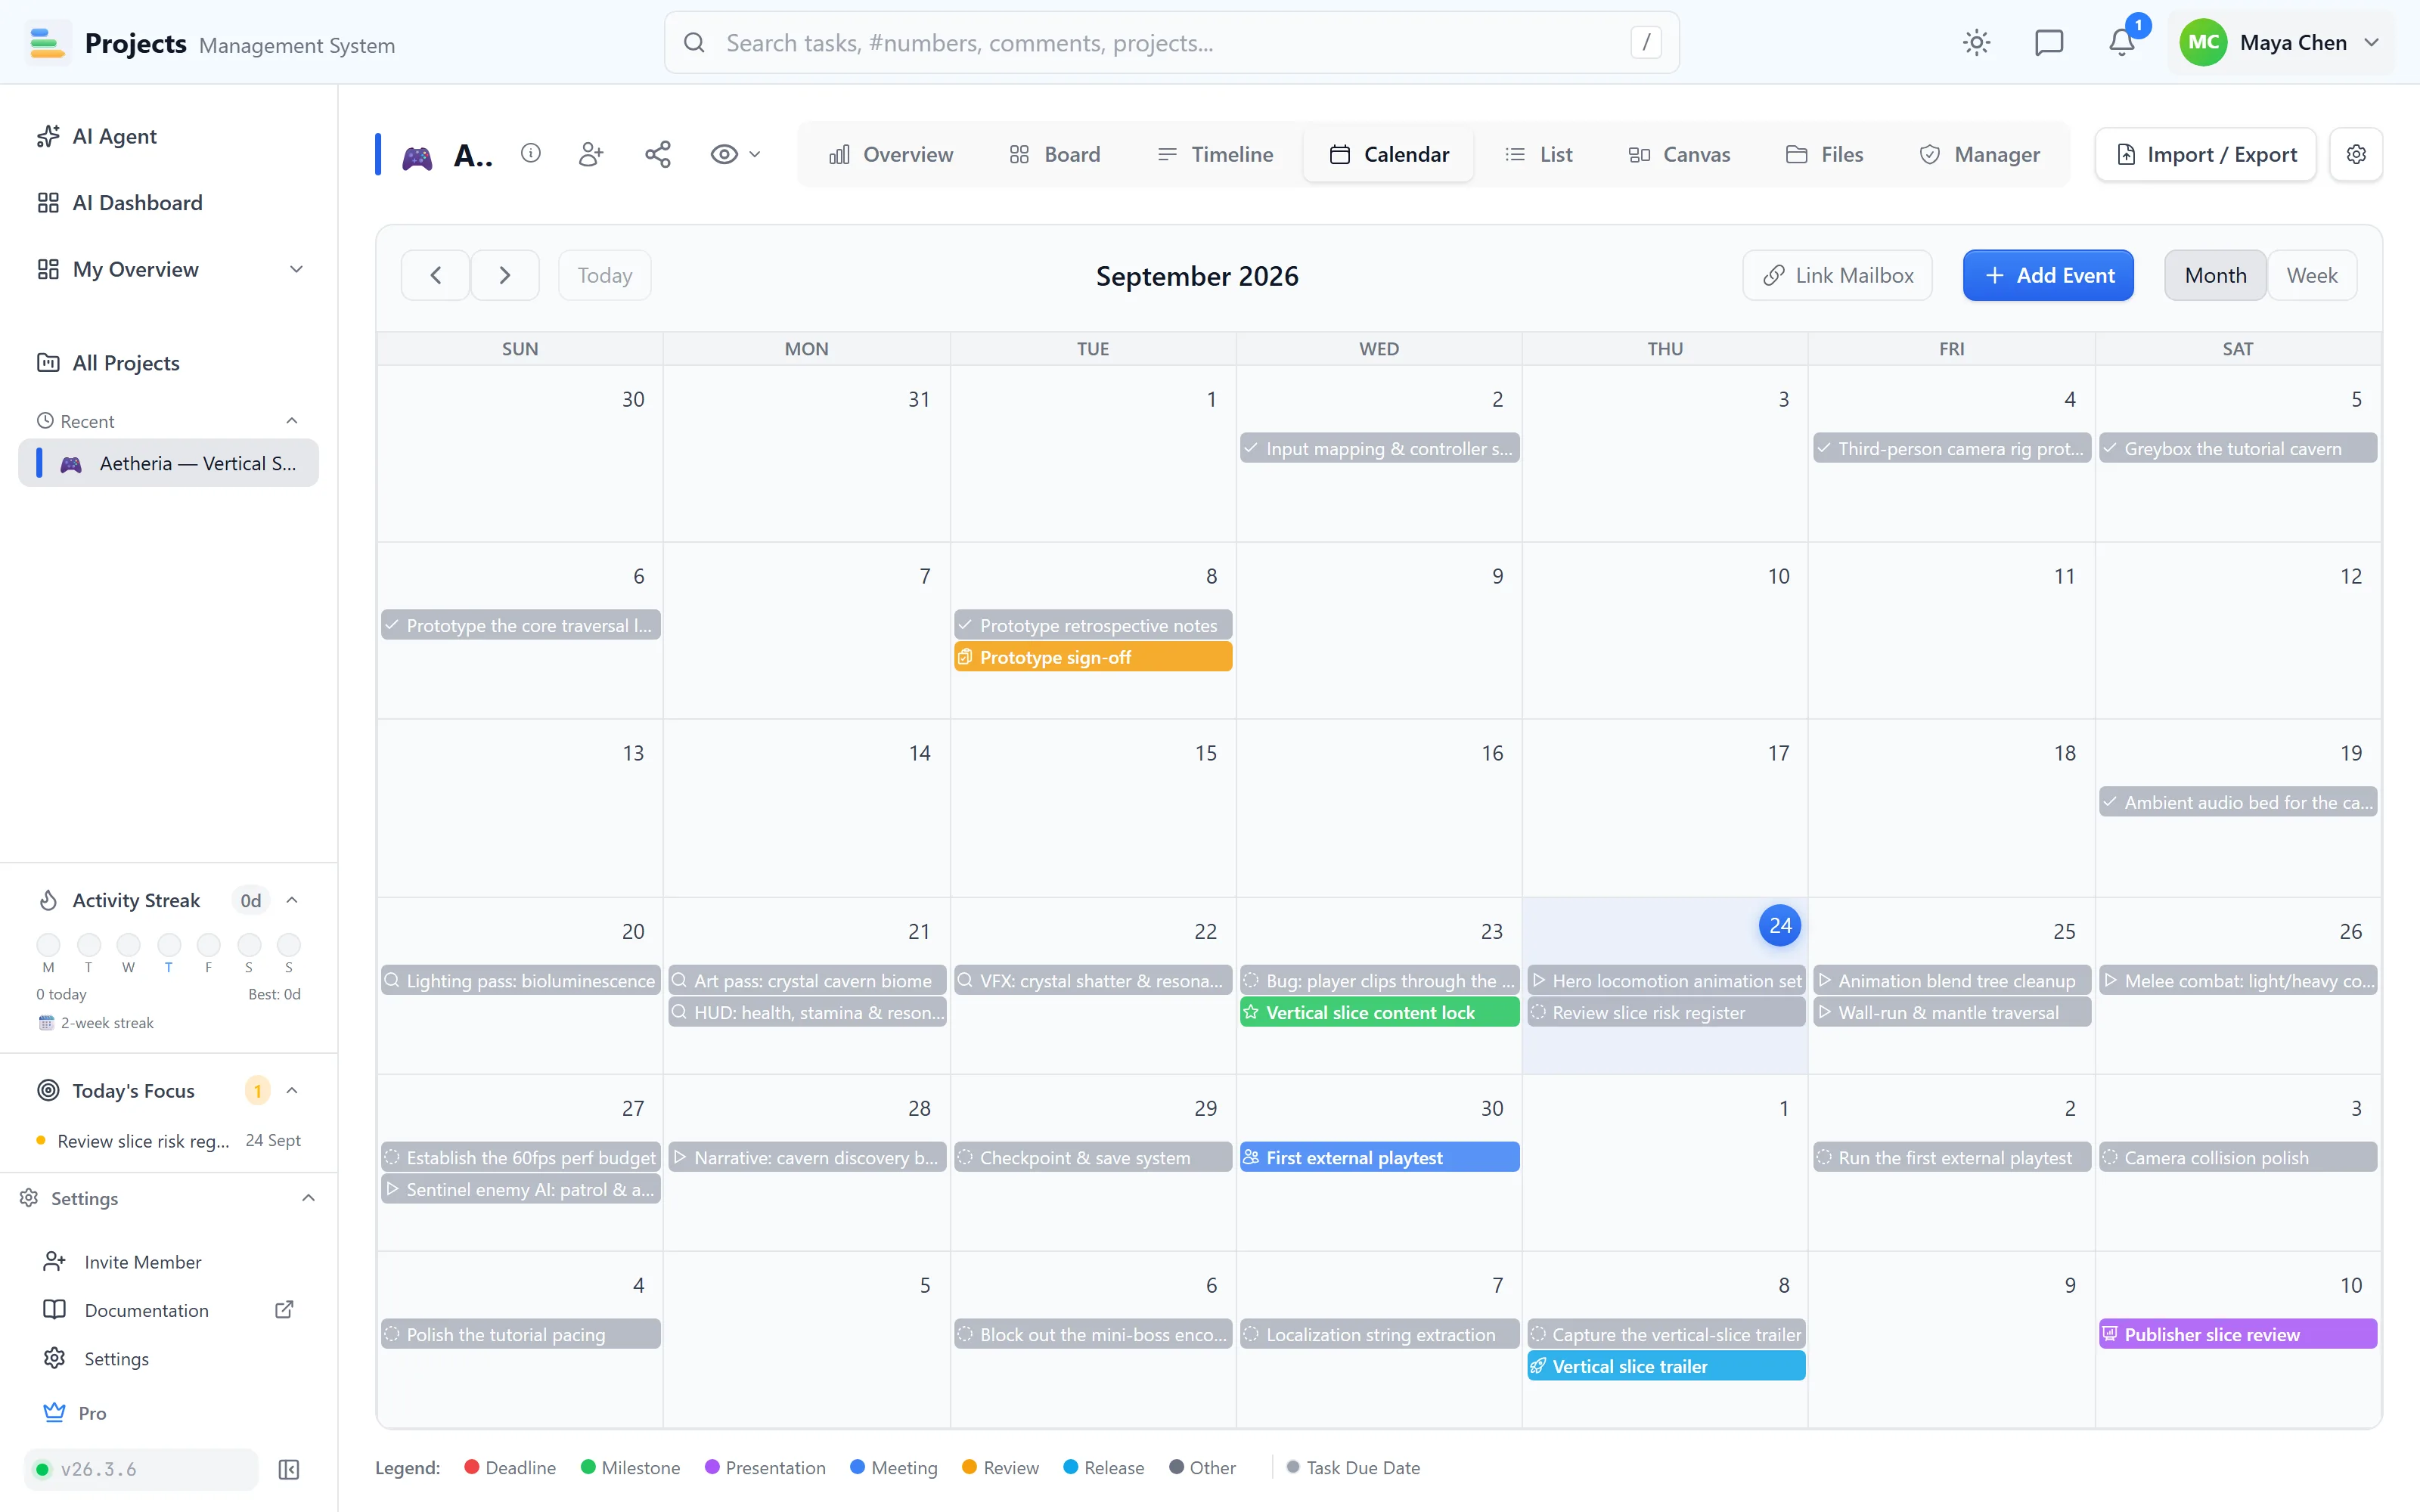Toggle the Meeting legend filter
The width and height of the screenshot is (2420, 1512).
pyautogui.click(x=894, y=1467)
